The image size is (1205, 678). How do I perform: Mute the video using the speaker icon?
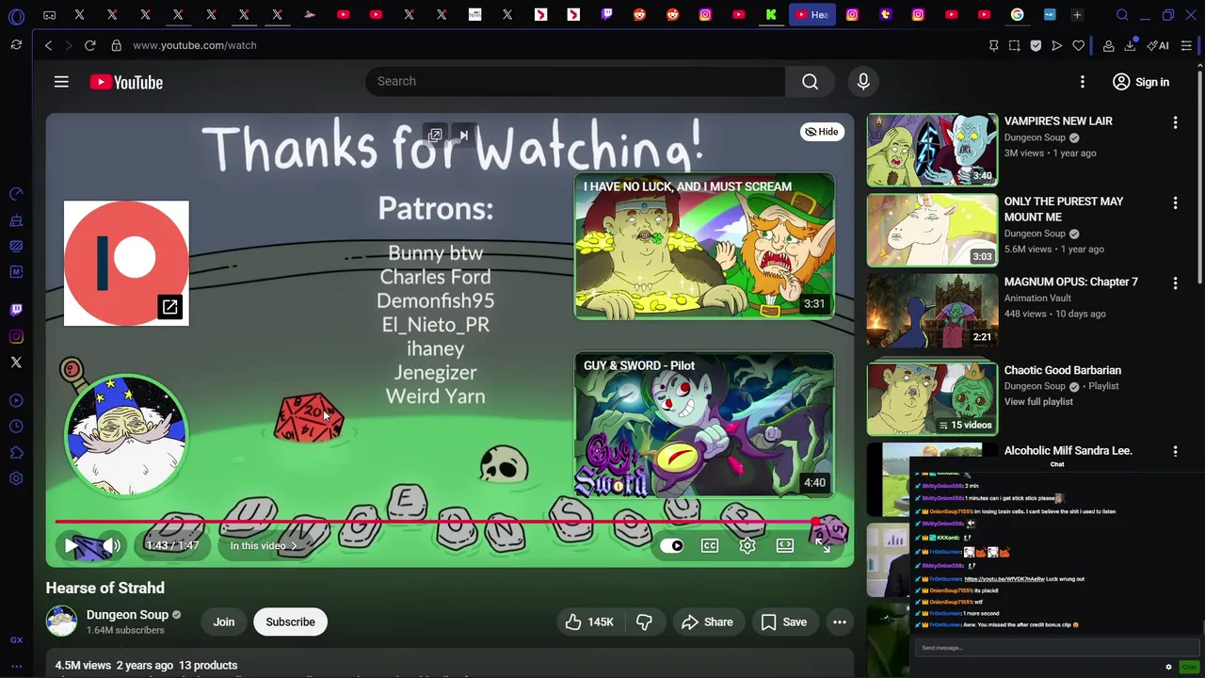[112, 545]
